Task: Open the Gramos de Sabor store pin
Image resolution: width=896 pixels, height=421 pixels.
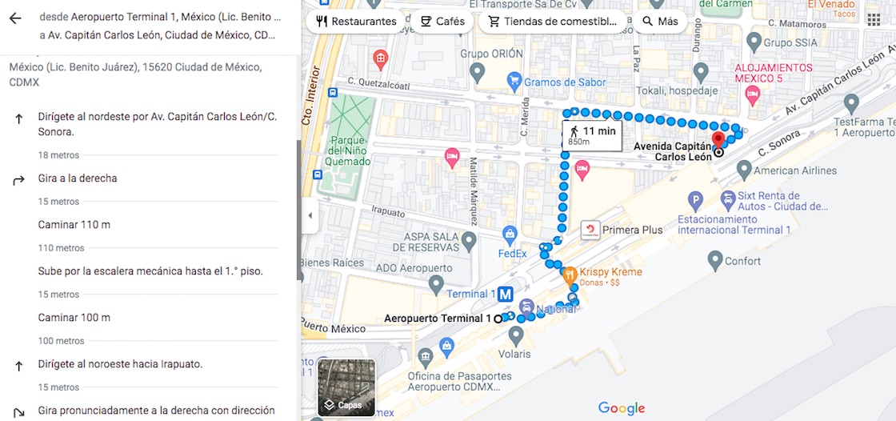Action: click(x=514, y=80)
